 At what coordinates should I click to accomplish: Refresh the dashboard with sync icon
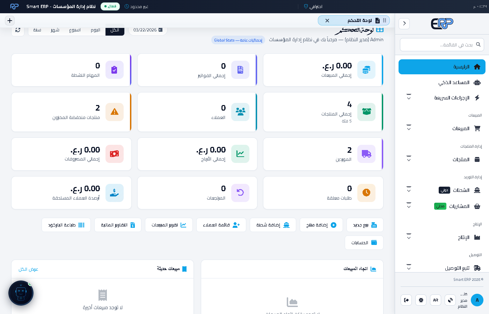point(18,30)
